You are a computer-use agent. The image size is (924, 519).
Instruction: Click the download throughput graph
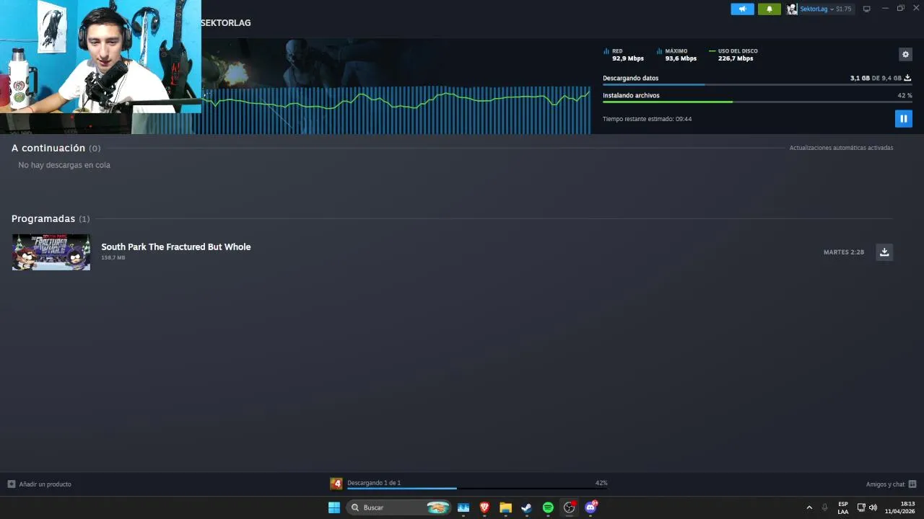[x=396, y=110]
